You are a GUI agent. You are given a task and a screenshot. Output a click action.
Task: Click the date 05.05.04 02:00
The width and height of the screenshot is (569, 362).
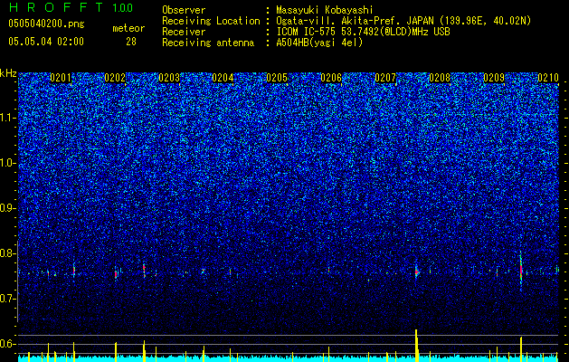point(46,42)
